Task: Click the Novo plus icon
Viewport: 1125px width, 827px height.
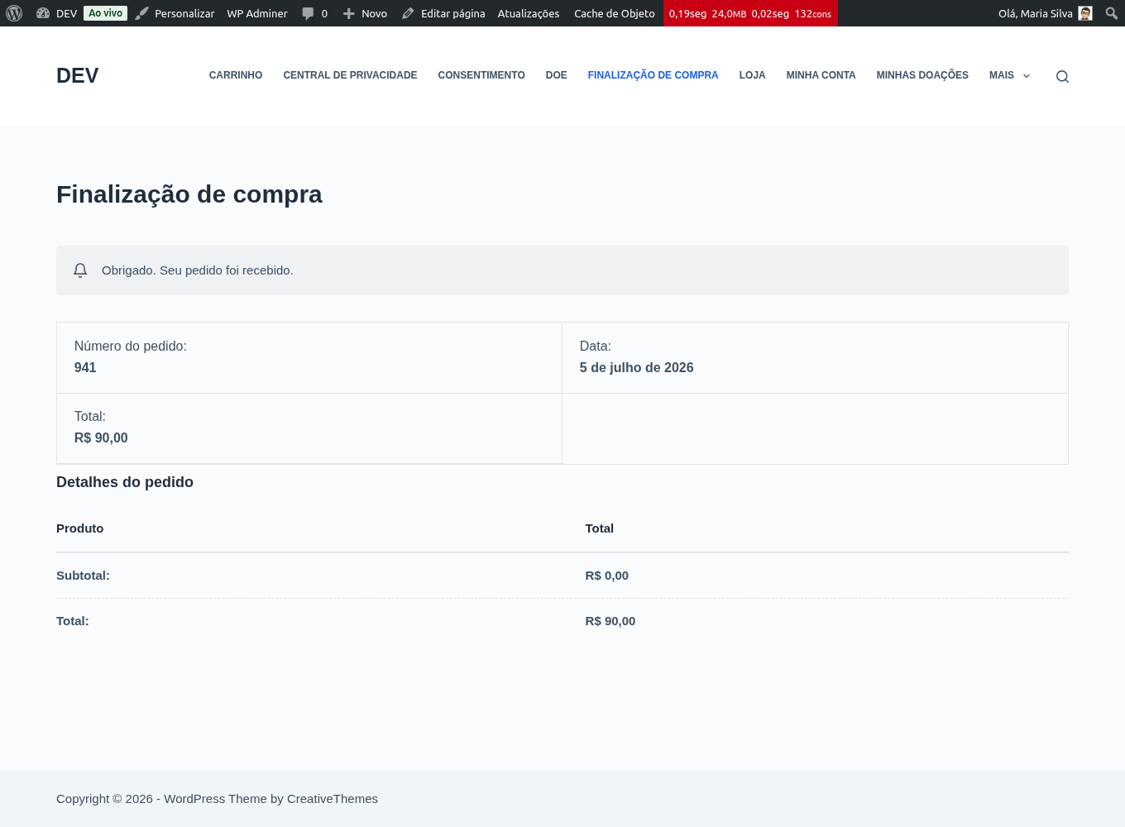Action: tap(349, 13)
